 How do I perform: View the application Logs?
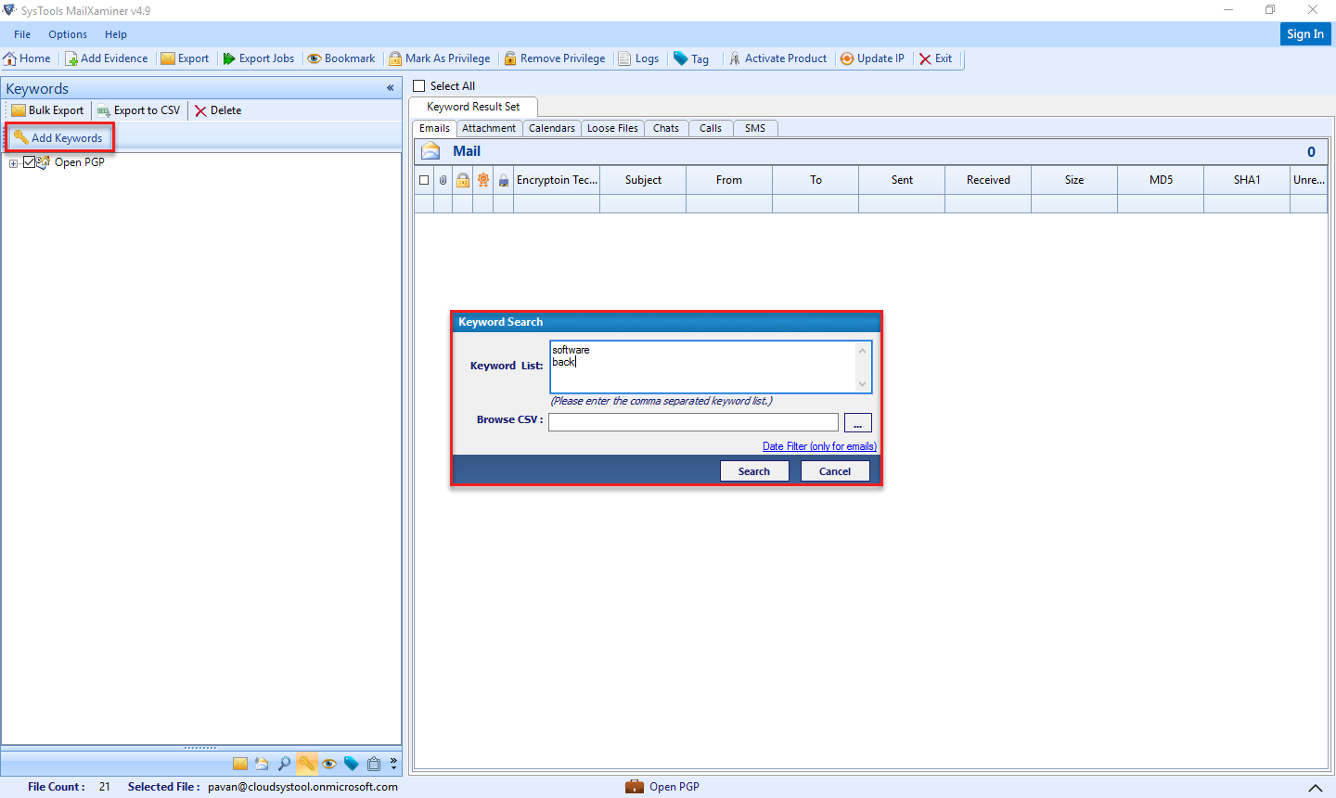(x=639, y=58)
